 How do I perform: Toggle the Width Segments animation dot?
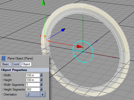2,85
